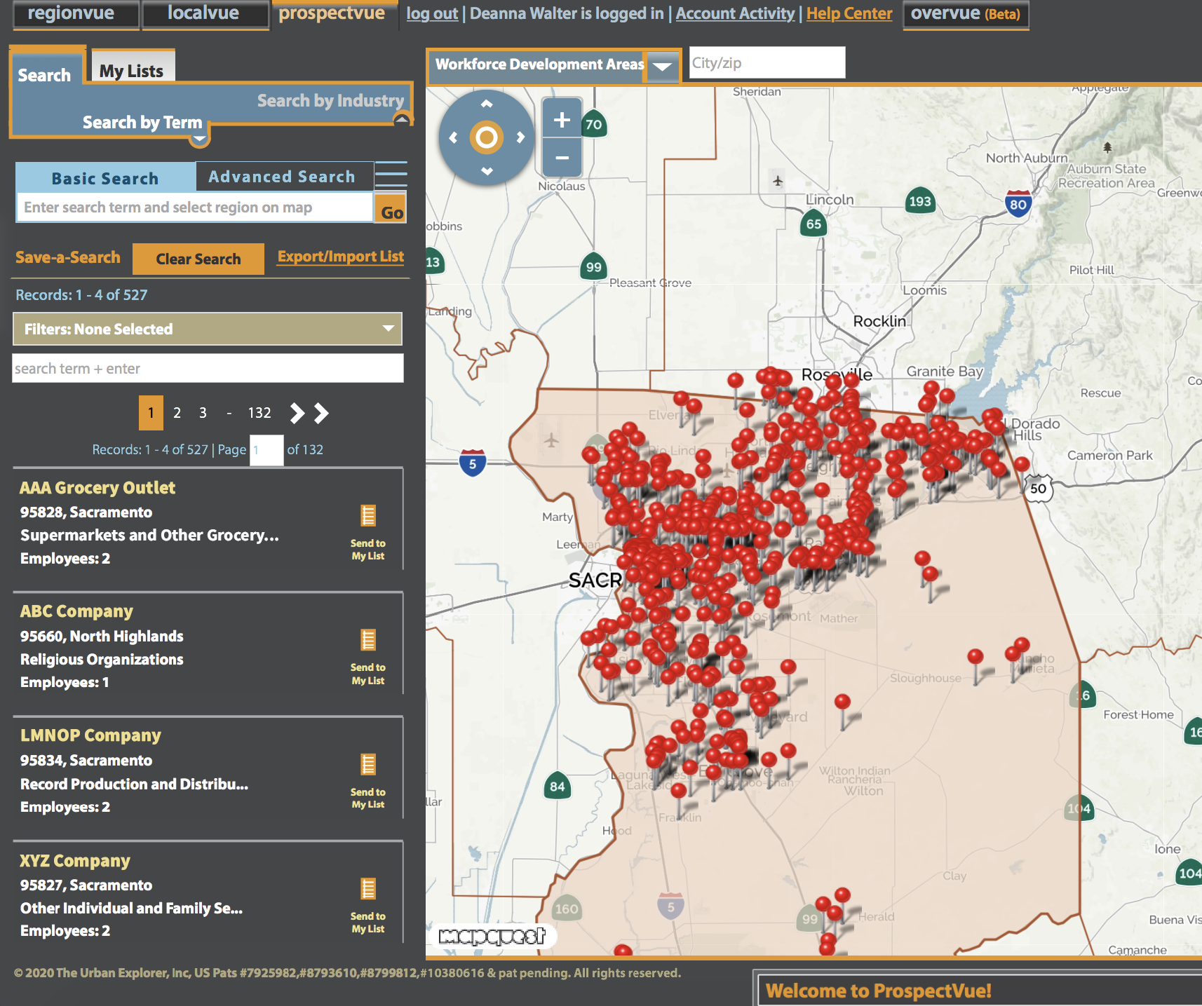Open the Filters: None Selected dropdown

[x=208, y=329]
